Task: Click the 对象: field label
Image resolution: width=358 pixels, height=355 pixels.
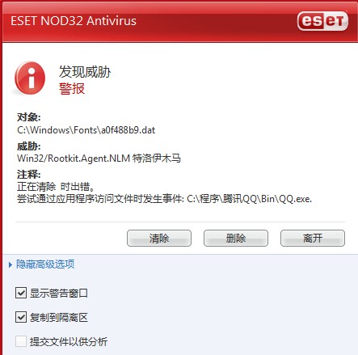Action: [x=29, y=117]
